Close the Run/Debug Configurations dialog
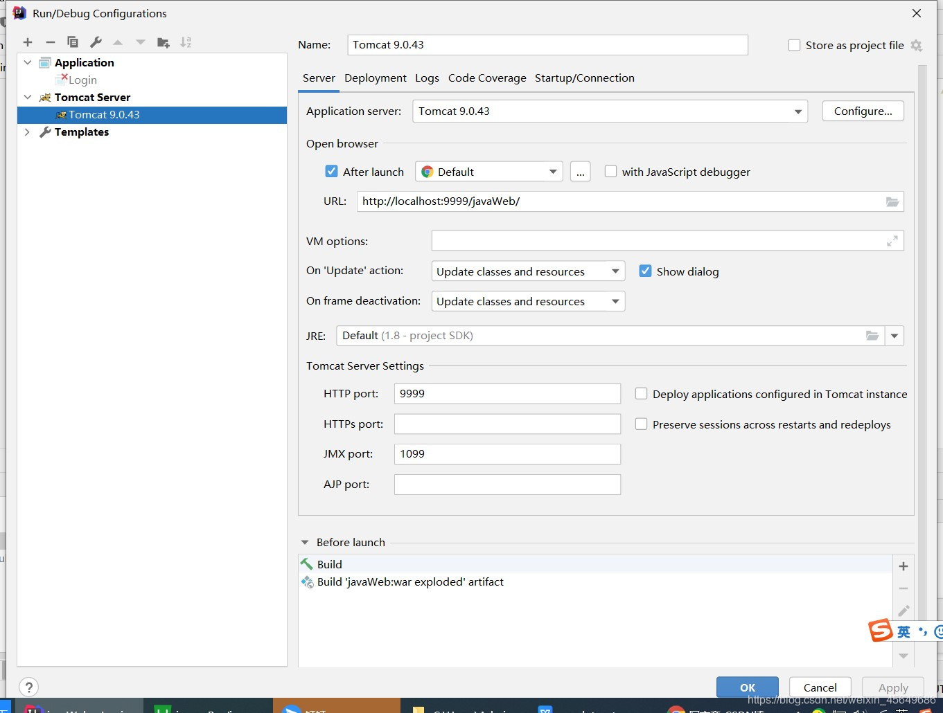The image size is (943, 713). click(x=917, y=13)
